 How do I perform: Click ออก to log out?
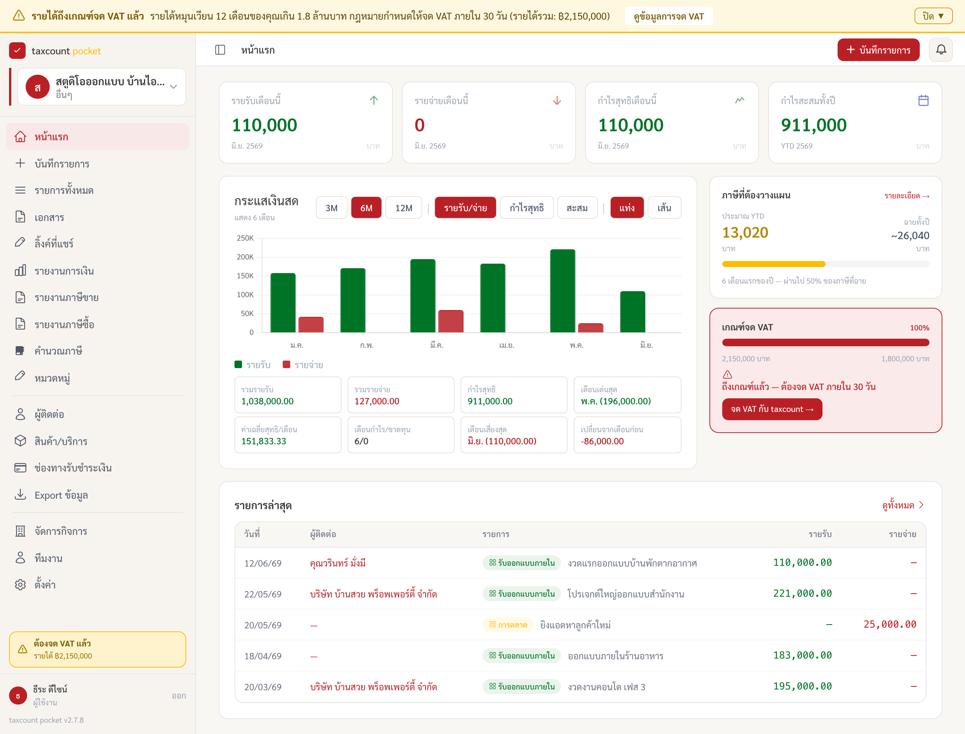point(179,696)
